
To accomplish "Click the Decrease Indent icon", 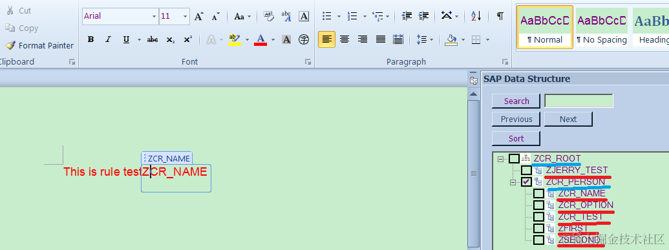I will pyautogui.click(x=407, y=16).
